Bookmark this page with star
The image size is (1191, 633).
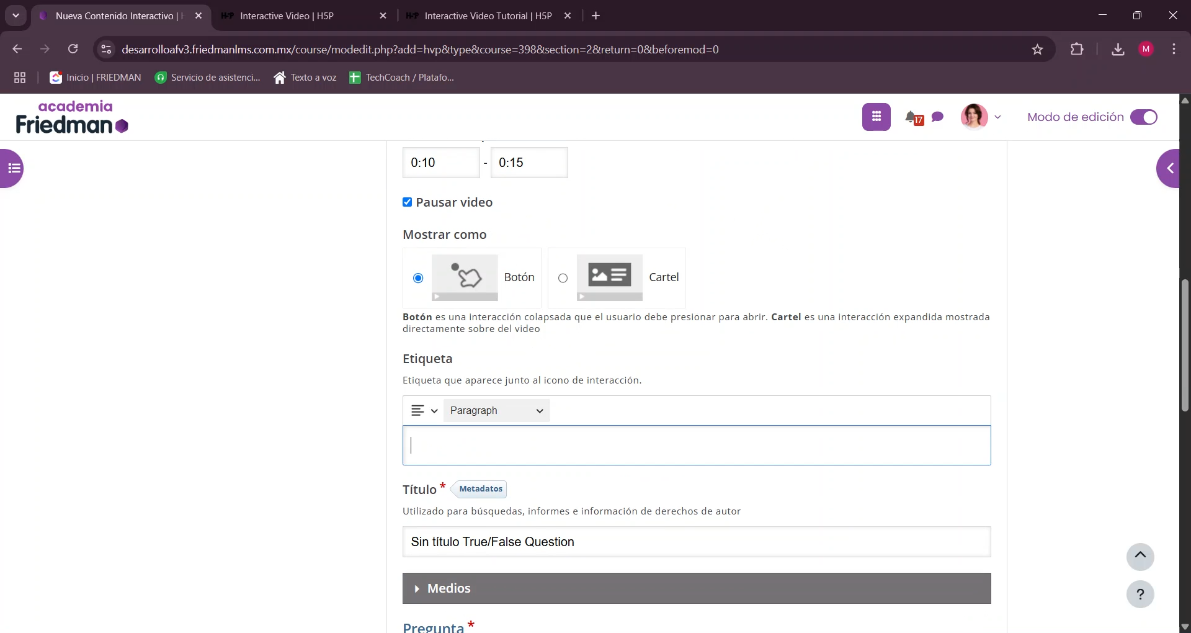[x=1037, y=49]
